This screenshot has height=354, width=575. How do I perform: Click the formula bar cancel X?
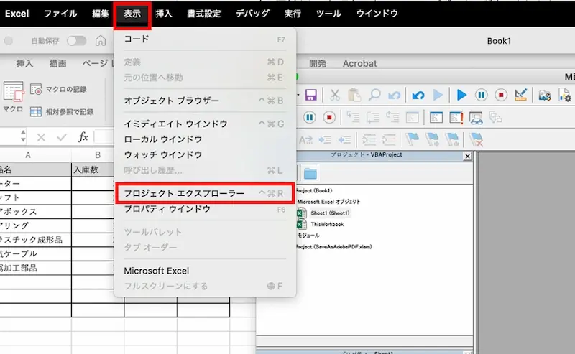pos(41,137)
